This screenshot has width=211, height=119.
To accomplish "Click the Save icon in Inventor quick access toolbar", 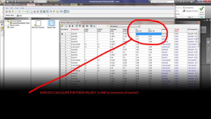I will [x=16, y=2].
